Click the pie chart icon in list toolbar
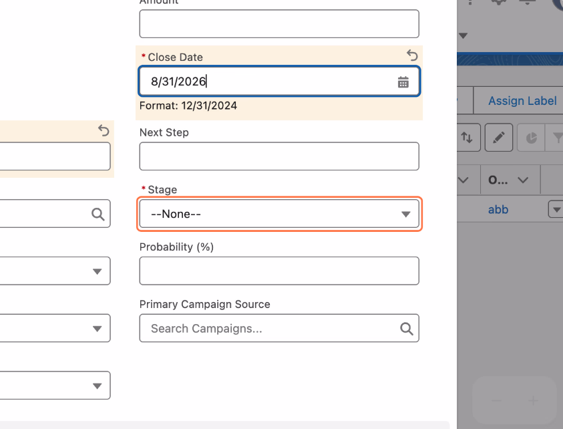 531,137
